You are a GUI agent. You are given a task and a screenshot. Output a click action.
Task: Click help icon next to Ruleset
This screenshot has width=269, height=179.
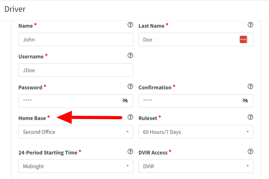[250, 117]
